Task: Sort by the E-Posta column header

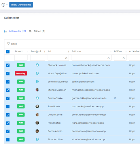Action: pyautogui.click(x=76, y=51)
